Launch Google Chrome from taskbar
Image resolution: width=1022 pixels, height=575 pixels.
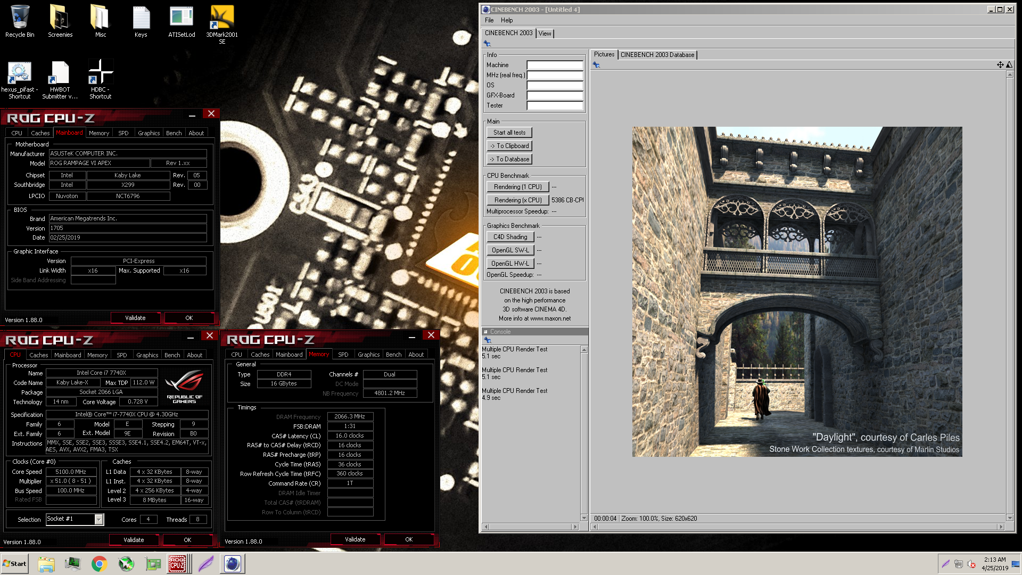[99, 564]
